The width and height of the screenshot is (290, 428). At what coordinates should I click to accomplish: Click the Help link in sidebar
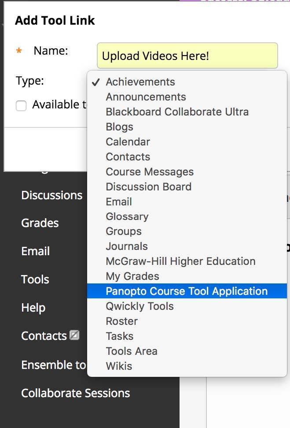(x=33, y=308)
